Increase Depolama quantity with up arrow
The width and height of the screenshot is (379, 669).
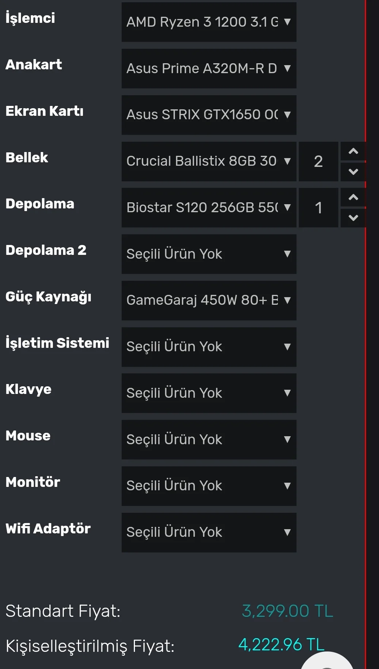[353, 197]
